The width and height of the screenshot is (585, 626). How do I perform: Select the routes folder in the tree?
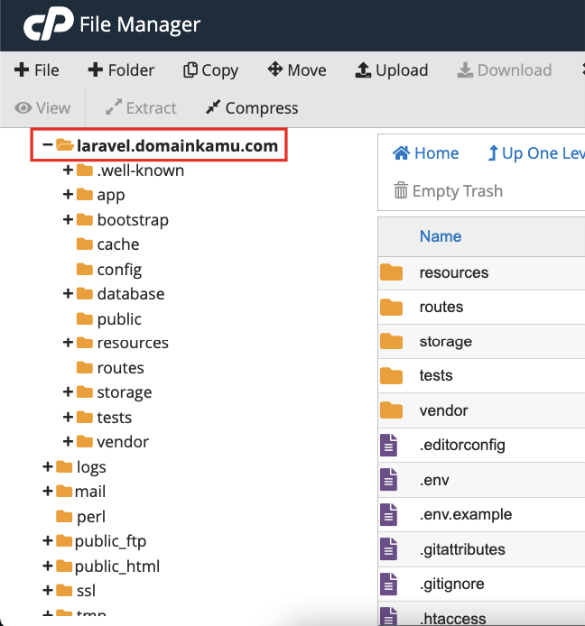click(120, 368)
